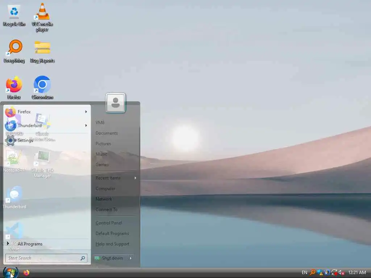Click the Thunderbird icon in the Start menu
The image size is (371, 278).
[x=11, y=126]
